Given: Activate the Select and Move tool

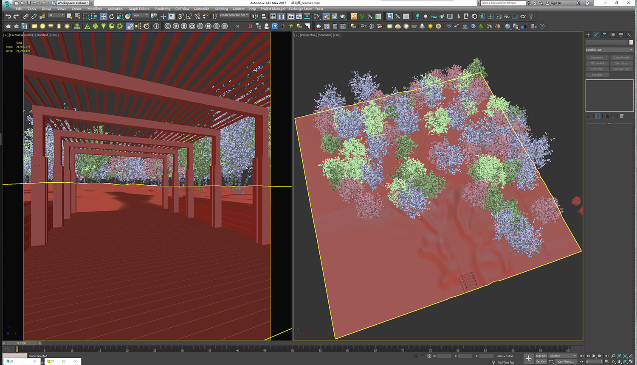Looking at the screenshot, I should [x=103, y=17].
